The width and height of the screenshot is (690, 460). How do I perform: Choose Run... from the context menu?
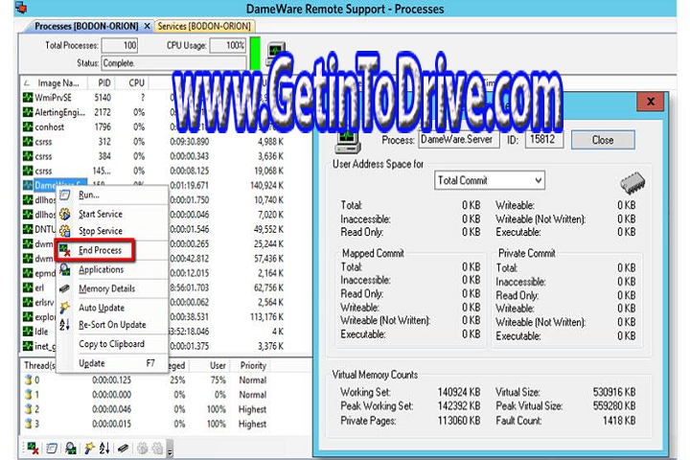(x=113, y=195)
